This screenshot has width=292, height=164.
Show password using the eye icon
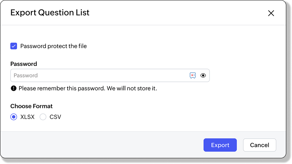point(203,76)
